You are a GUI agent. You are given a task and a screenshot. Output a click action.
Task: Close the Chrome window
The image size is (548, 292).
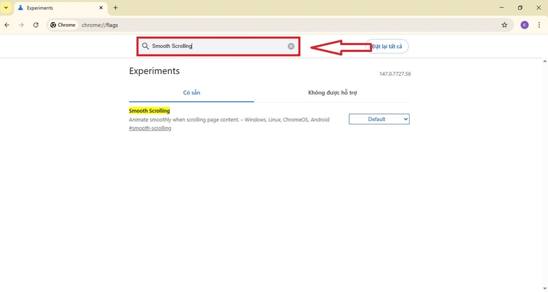538,8
